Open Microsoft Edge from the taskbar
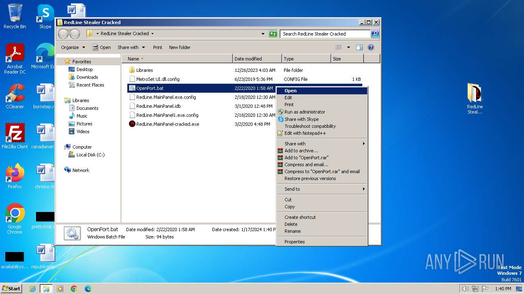Viewport: 524px width, 294px height. (88, 289)
